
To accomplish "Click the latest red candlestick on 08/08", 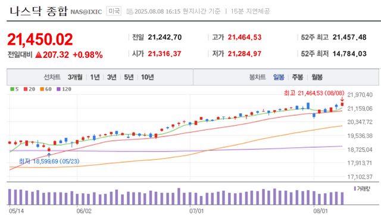I will coord(342,104).
